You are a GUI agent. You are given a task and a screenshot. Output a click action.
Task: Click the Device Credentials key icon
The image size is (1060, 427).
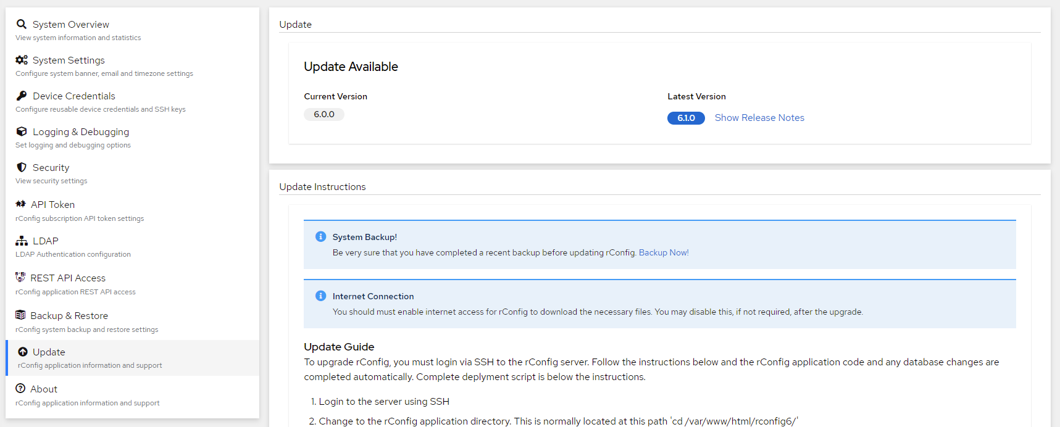pos(22,96)
